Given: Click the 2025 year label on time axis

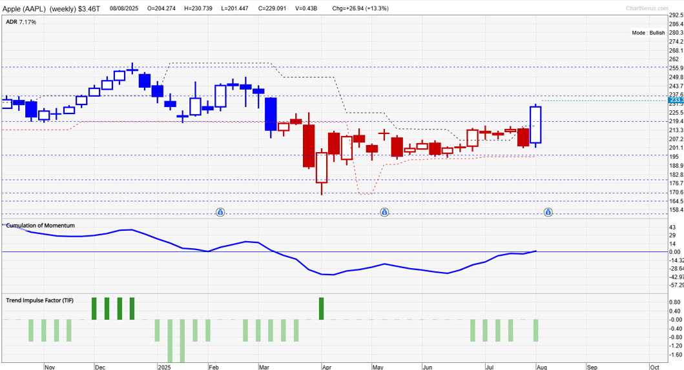Looking at the screenshot, I should tap(164, 367).
